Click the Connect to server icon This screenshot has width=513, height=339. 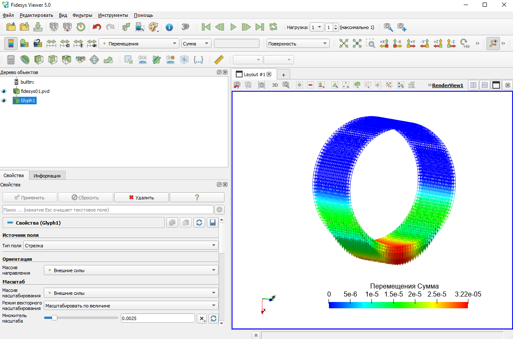tap(54, 27)
